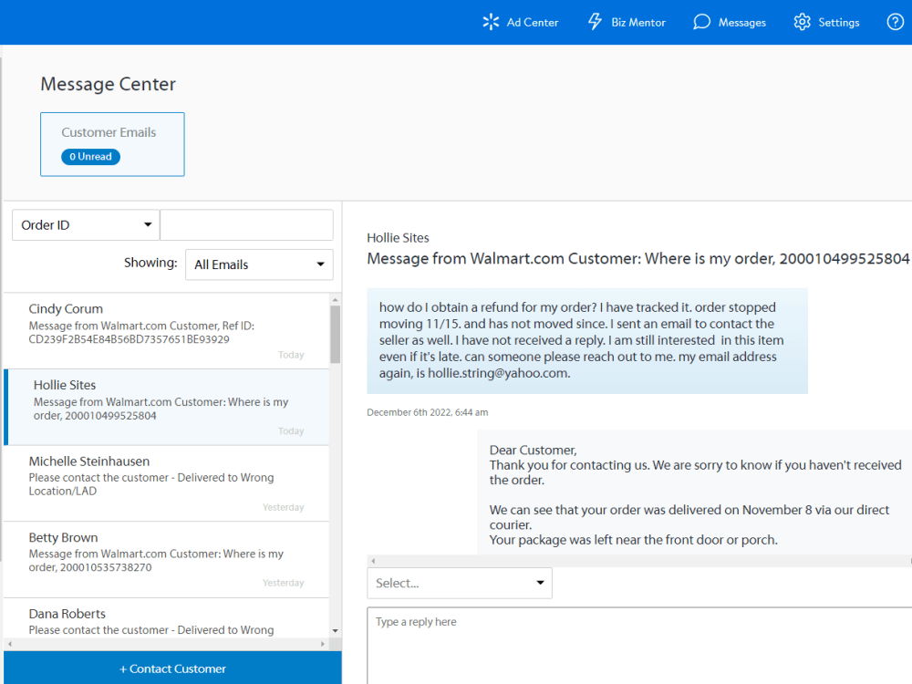Click the Type a reply here box

(x=639, y=646)
